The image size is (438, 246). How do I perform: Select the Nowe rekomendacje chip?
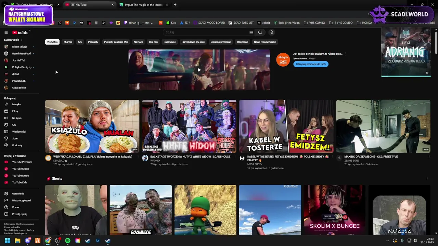[265, 42]
